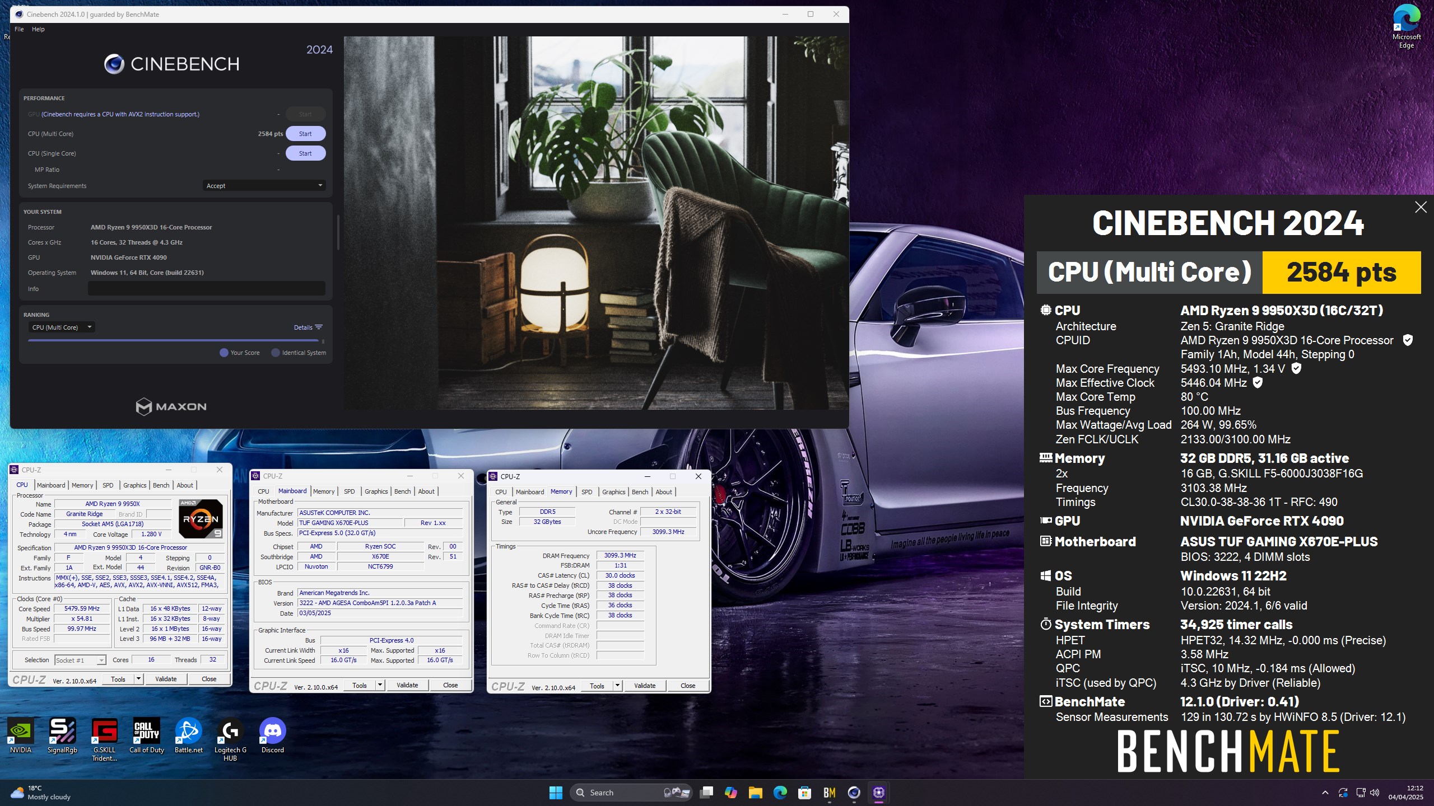
Task: Click the Max Effective Clock verified shield
Action: [x=1258, y=383]
